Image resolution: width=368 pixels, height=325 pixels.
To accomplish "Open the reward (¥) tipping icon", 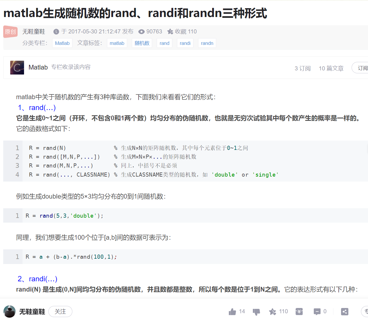I will pos(299,312).
